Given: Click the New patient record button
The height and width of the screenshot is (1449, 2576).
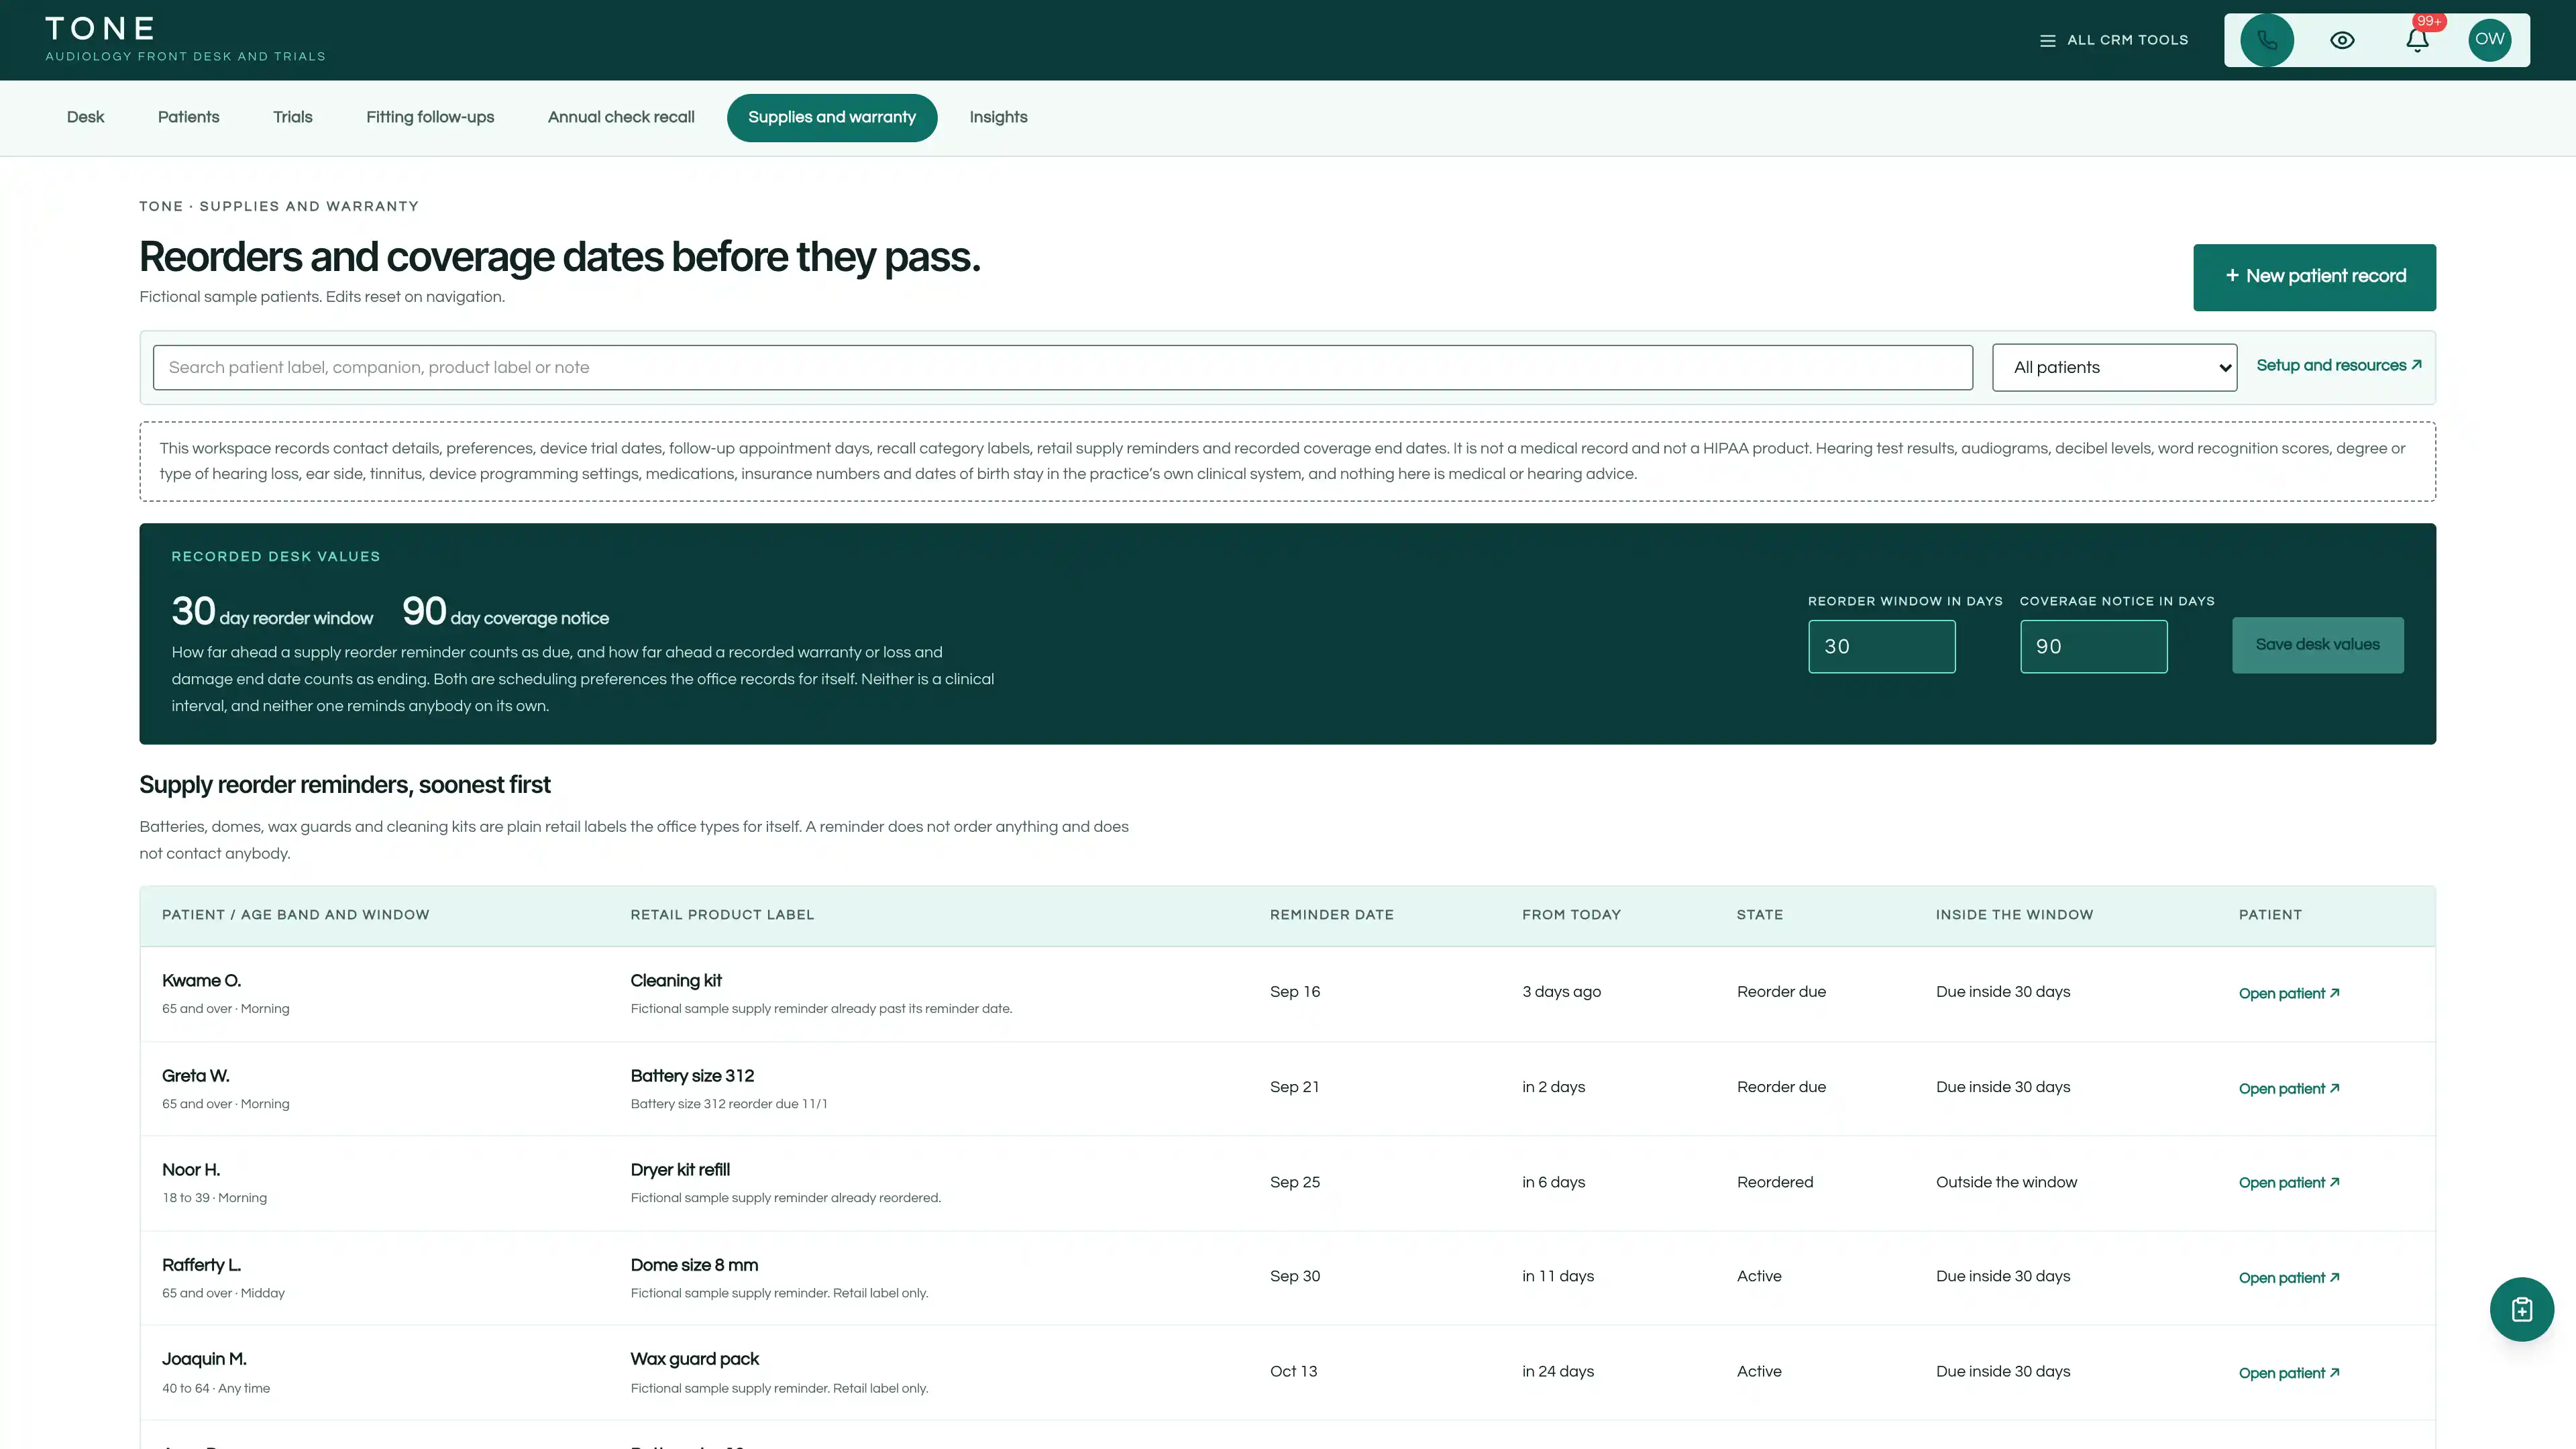Looking at the screenshot, I should pos(2314,277).
